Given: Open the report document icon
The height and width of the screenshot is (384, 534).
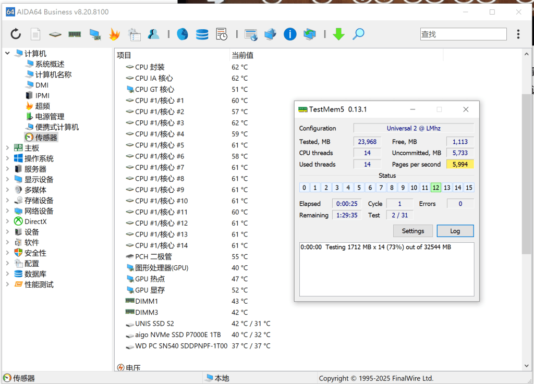Looking at the screenshot, I should (x=35, y=34).
